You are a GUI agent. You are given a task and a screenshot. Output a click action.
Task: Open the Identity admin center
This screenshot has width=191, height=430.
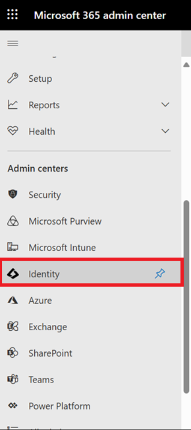click(x=92, y=274)
